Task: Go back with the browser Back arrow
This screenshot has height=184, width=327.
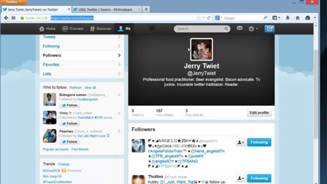Action: 6,18
